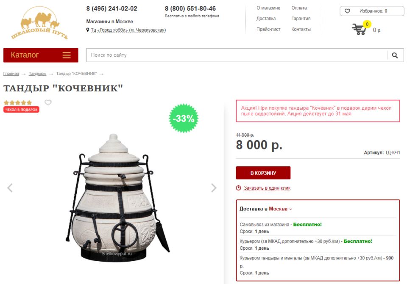Open Избранное favorites button
Screen dimensions: 407x284
372,11
